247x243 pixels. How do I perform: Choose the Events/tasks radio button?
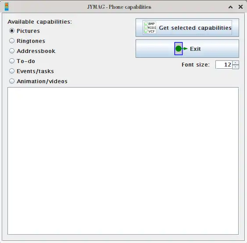[12, 71]
